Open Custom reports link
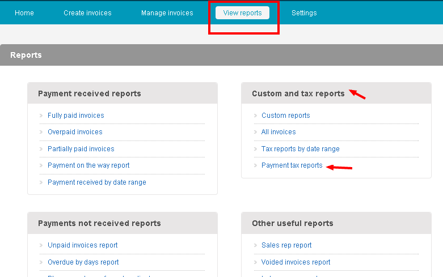Screen dimensions: 443x277 [286, 116]
